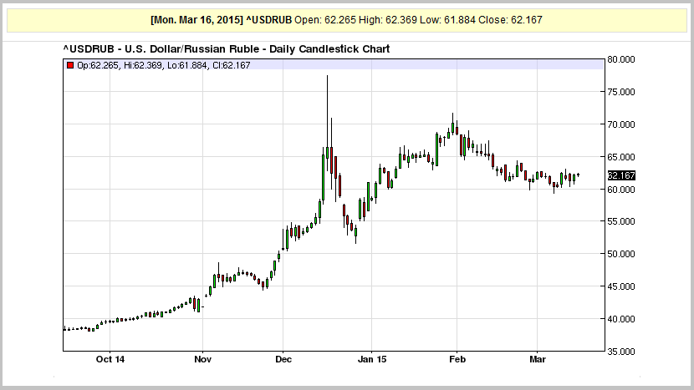Click the current price label 62.167

[621, 175]
